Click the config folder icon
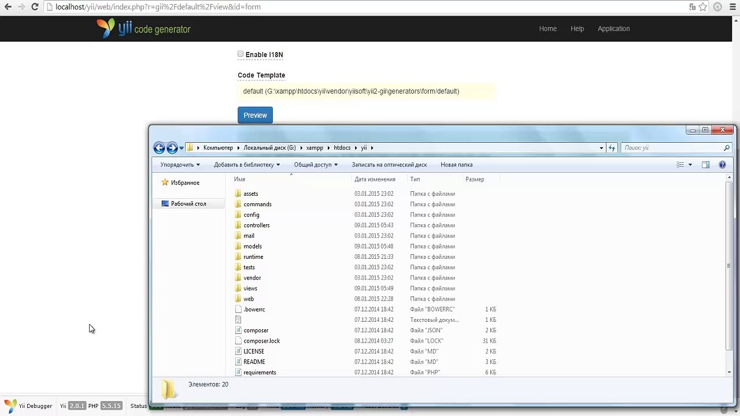This screenshot has height=416, width=740. pyautogui.click(x=238, y=214)
